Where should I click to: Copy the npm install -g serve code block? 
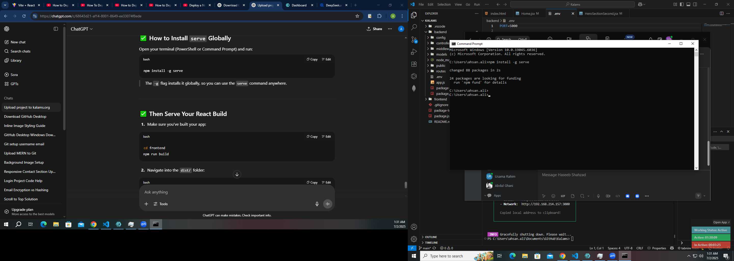tap(312, 59)
